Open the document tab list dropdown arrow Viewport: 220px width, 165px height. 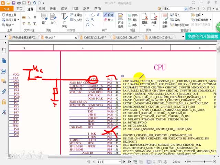[183, 37]
